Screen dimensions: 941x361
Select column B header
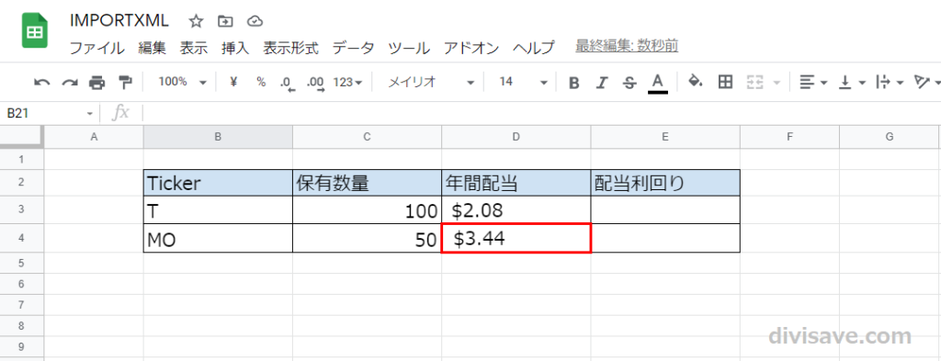[x=218, y=137]
